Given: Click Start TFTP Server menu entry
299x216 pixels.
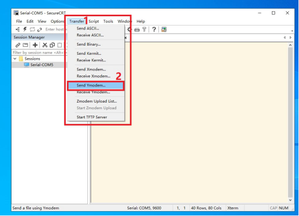Looking at the screenshot, I should point(96,117).
